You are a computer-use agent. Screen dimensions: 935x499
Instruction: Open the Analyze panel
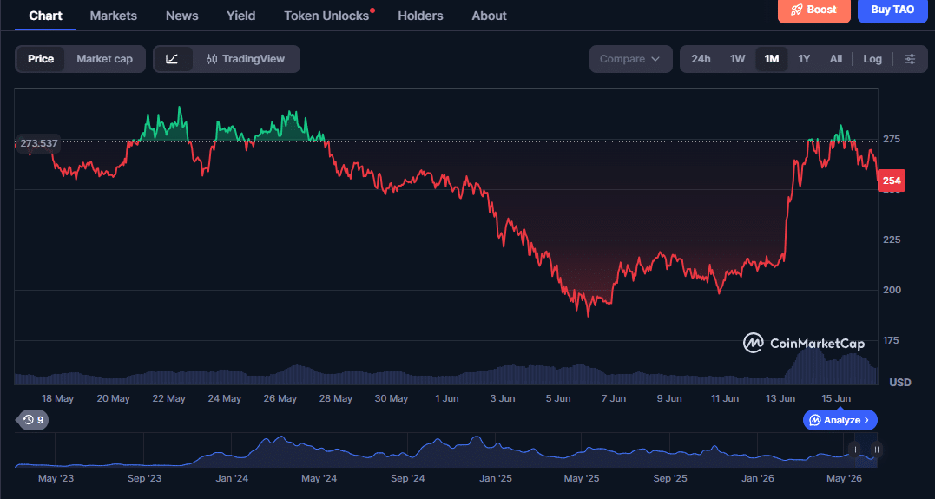840,420
